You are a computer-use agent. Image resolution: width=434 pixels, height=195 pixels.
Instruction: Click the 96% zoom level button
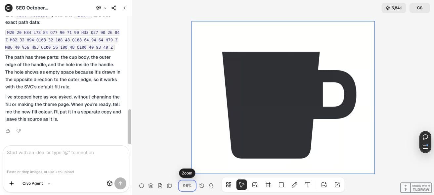[187, 186]
